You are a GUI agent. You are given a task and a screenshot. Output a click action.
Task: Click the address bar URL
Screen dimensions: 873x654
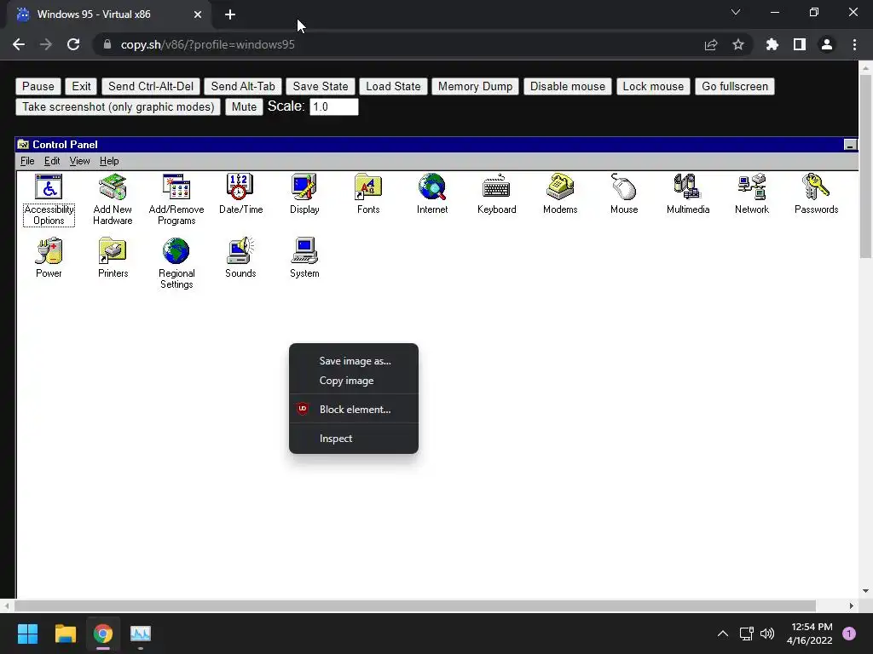click(208, 44)
